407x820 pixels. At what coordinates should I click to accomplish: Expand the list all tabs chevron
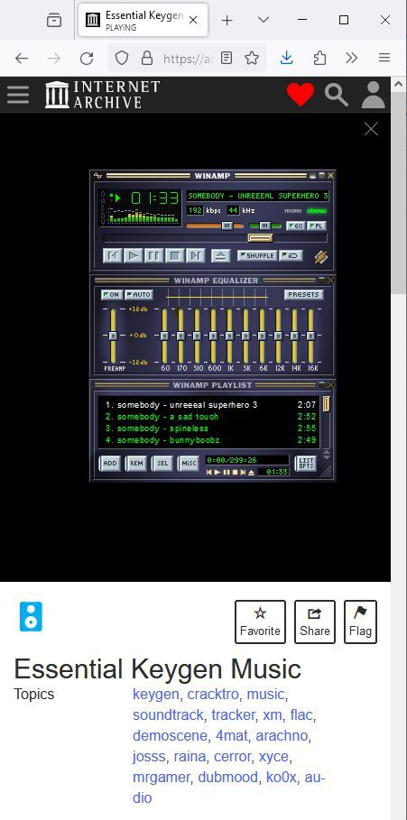(x=264, y=20)
